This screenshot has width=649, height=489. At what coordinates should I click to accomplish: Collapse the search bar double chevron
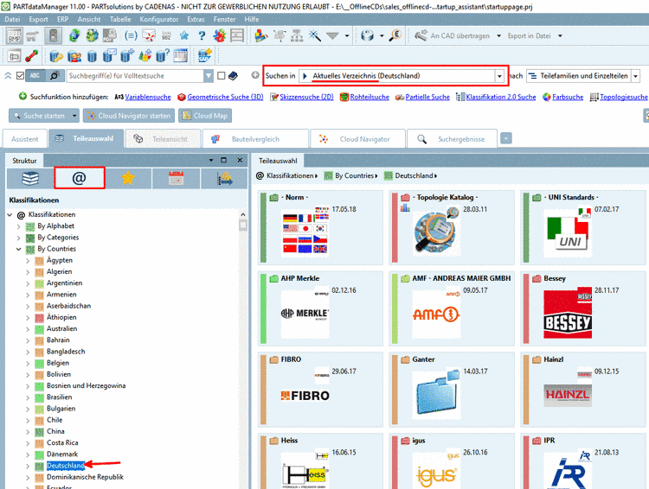pyautogui.click(x=8, y=76)
